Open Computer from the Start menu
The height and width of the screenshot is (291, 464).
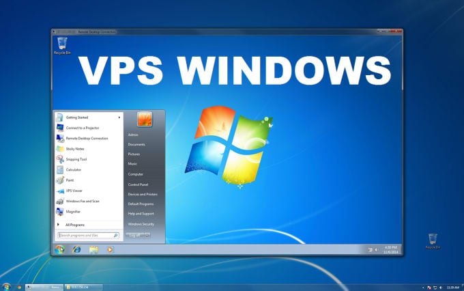[136, 174]
